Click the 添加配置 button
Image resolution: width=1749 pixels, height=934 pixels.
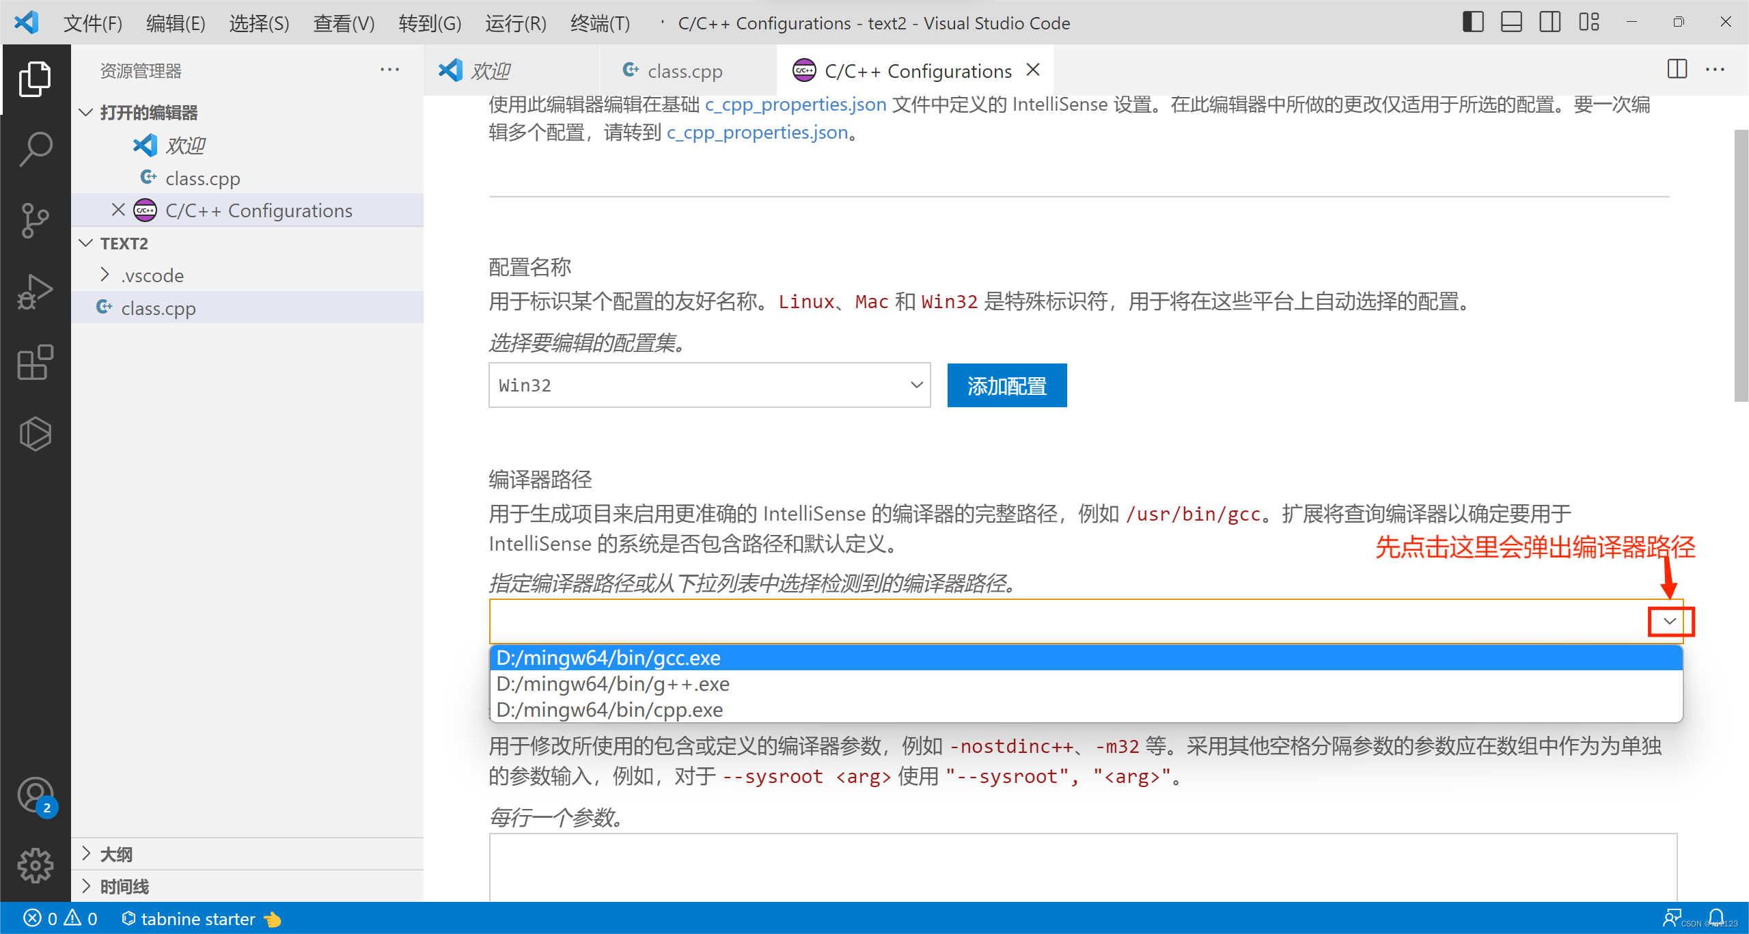pos(1007,385)
